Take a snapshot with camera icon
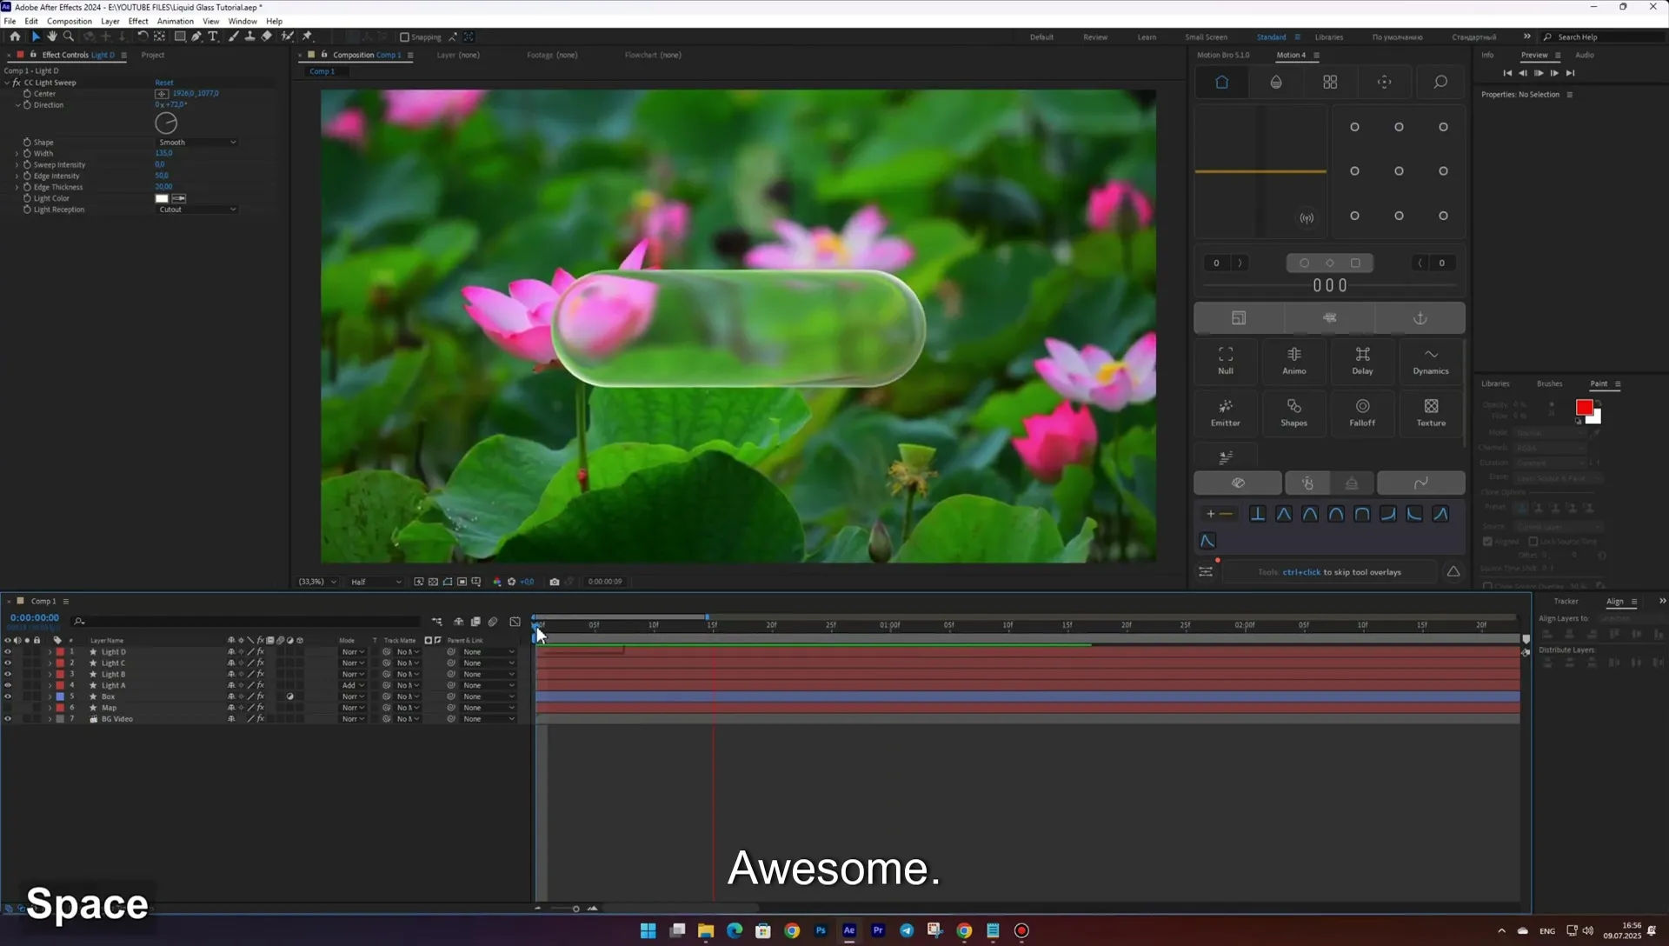The image size is (1669, 946). tap(555, 582)
